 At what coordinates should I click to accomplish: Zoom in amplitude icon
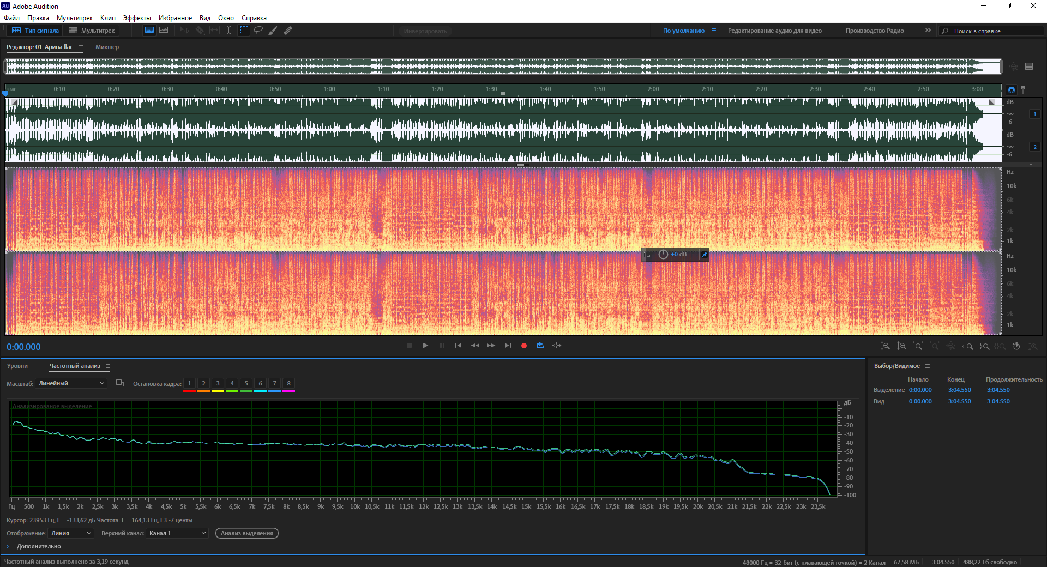[886, 346]
